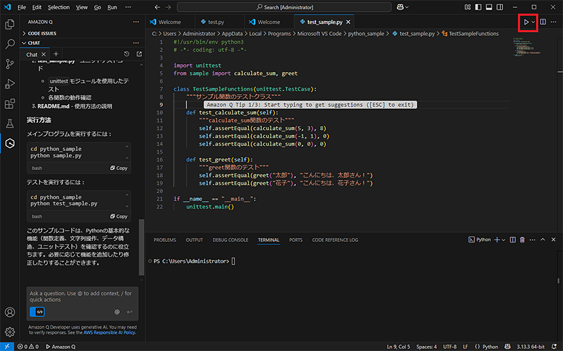Open the File menu
Viewport: 563px width, 351px height.
tap(22, 7)
